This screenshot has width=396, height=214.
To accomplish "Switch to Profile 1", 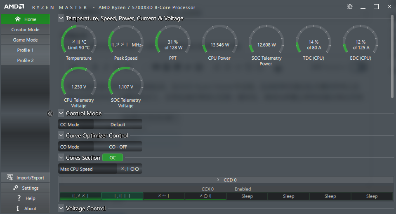I will (x=25, y=50).
